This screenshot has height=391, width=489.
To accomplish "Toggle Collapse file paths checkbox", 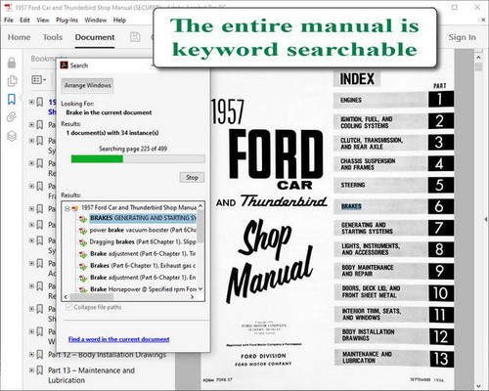I will [x=68, y=307].
